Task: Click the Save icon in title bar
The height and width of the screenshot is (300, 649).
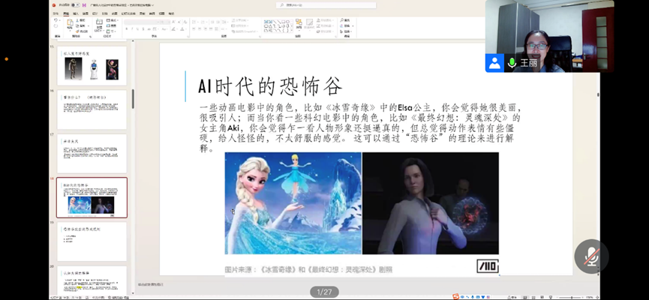Action: pos(85,4)
